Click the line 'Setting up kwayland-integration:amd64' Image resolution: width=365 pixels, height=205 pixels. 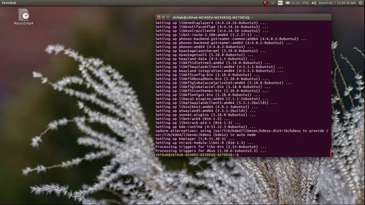tap(219, 71)
